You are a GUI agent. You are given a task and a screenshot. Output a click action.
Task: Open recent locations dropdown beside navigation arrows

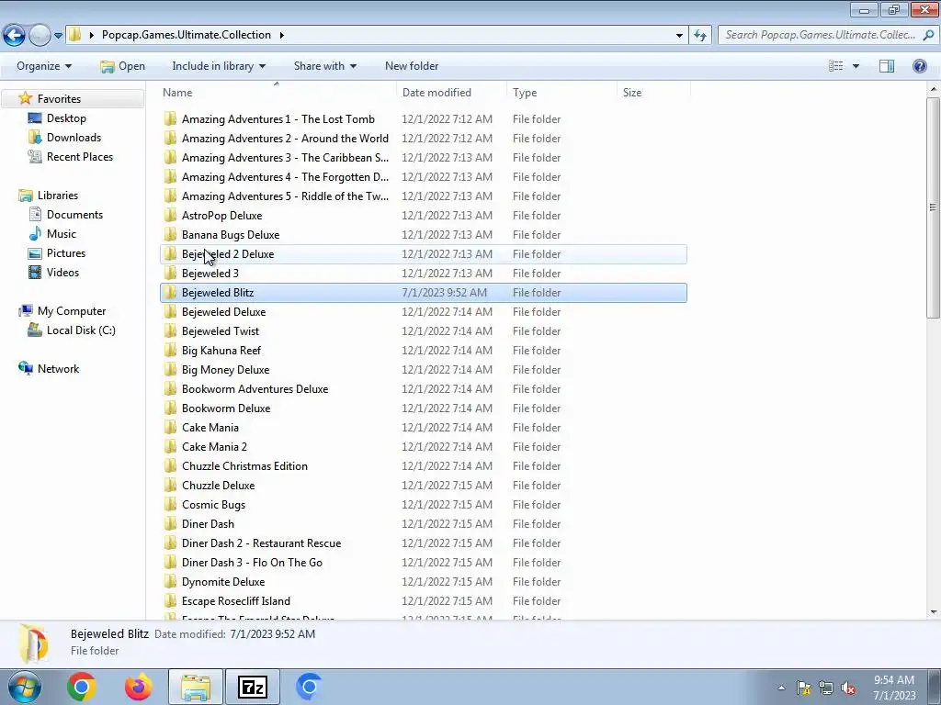58,36
